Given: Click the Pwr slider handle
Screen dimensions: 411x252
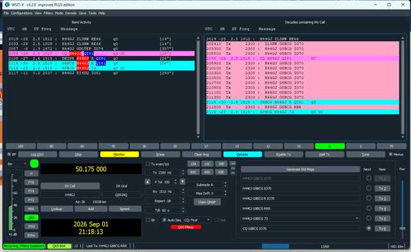Looking at the screenshot, I should coord(403,228).
